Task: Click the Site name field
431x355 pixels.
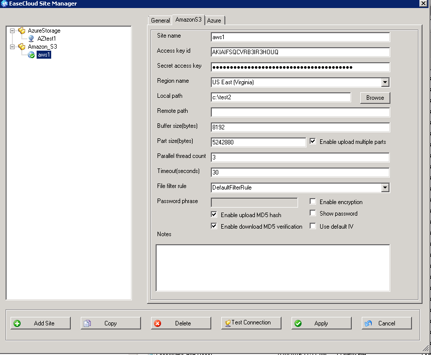Action: [300, 37]
